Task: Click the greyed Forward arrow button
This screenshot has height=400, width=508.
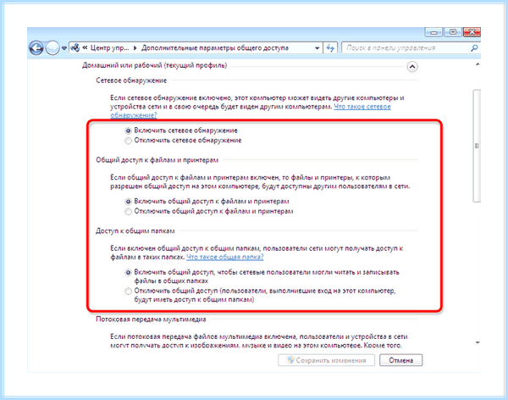Action: [x=52, y=48]
